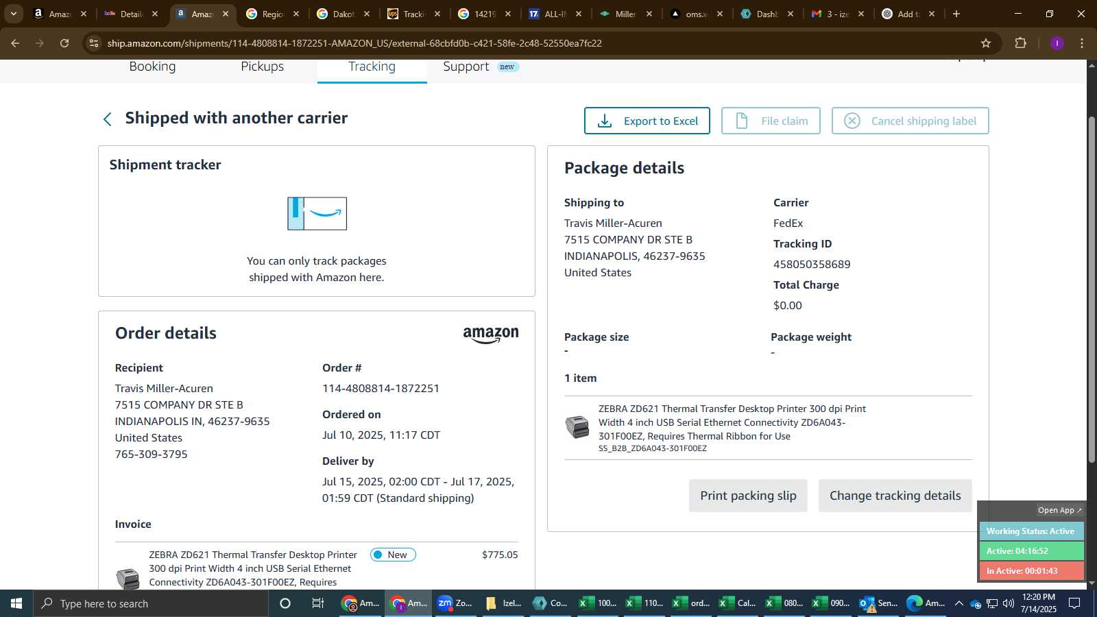Image resolution: width=1097 pixels, height=617 pixels.
Task: Show hidden system tray icons
Action: pyautogui.click(x=959, y=603)
